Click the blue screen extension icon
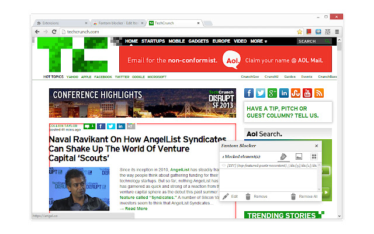This screenshot has width=374, height=234. [318, 32]
